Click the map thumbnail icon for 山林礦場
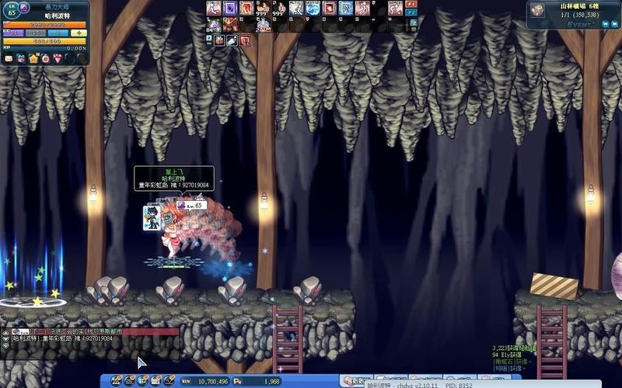The width and height of the screenshot is (622, 388). point(538,10)
